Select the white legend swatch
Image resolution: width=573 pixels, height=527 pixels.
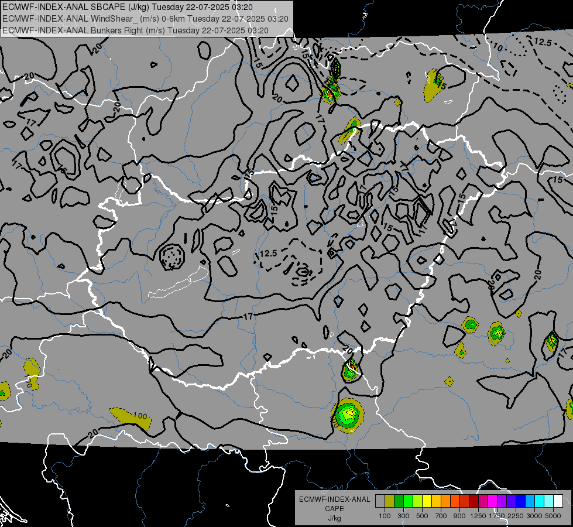(x=558, y=501)
